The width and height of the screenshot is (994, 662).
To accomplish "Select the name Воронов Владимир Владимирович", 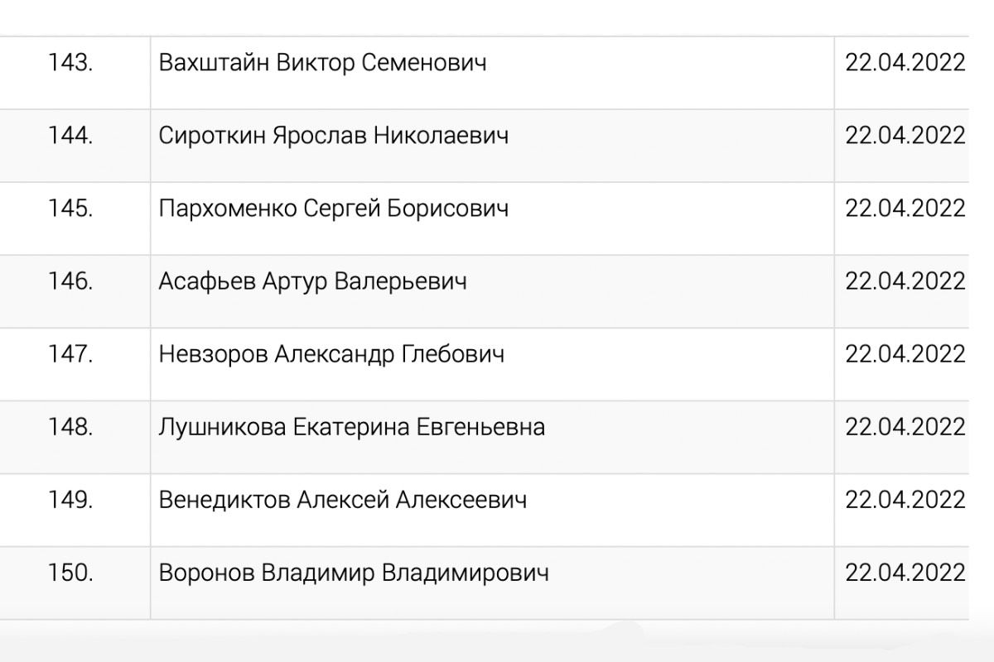I will click(353, 573).
